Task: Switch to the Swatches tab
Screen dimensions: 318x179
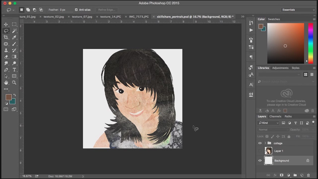Action: pos(274,19)
